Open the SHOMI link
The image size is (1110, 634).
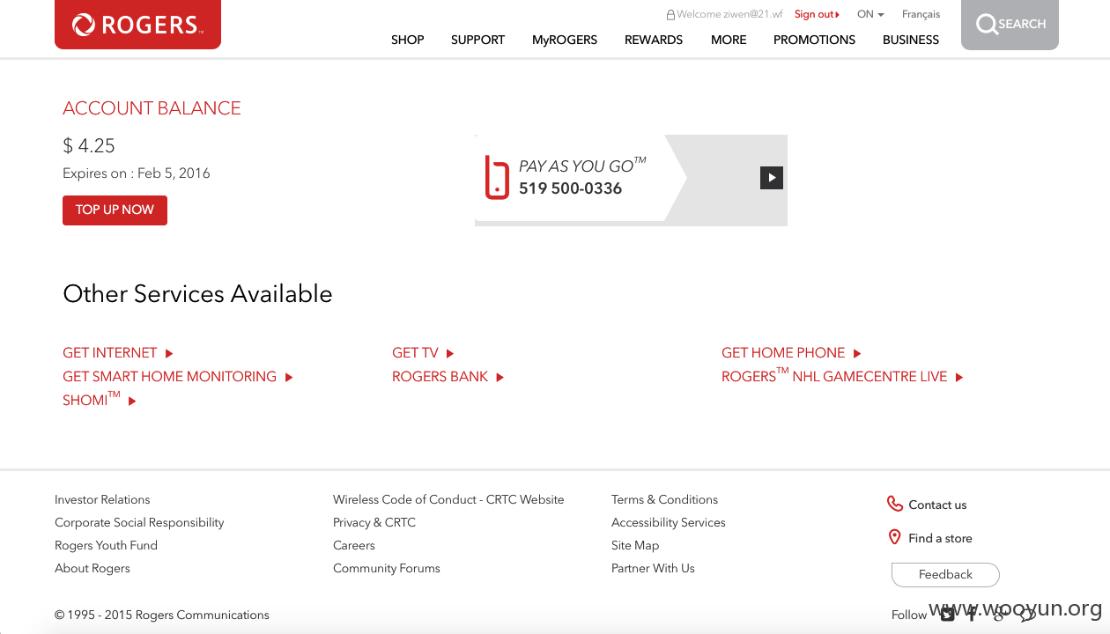[x=92, y=400]
